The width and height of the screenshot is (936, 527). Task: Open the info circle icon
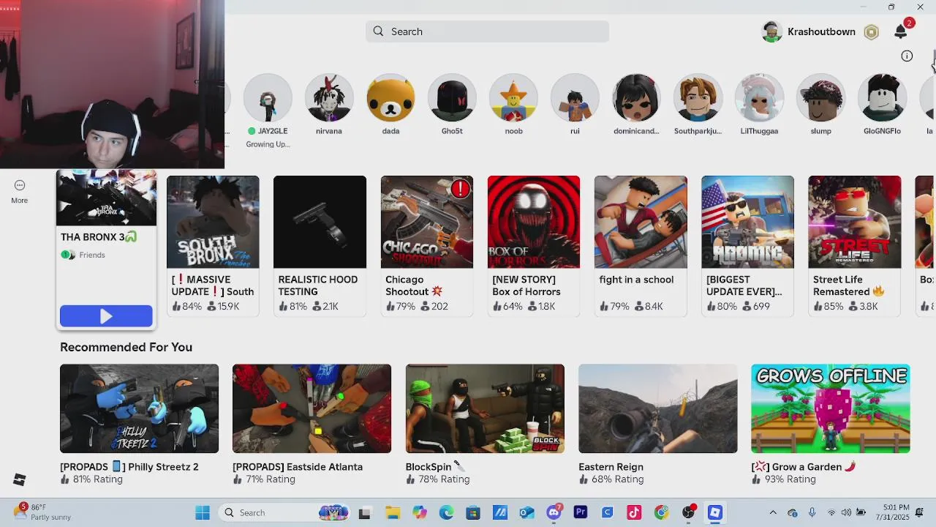pos(907,56)
